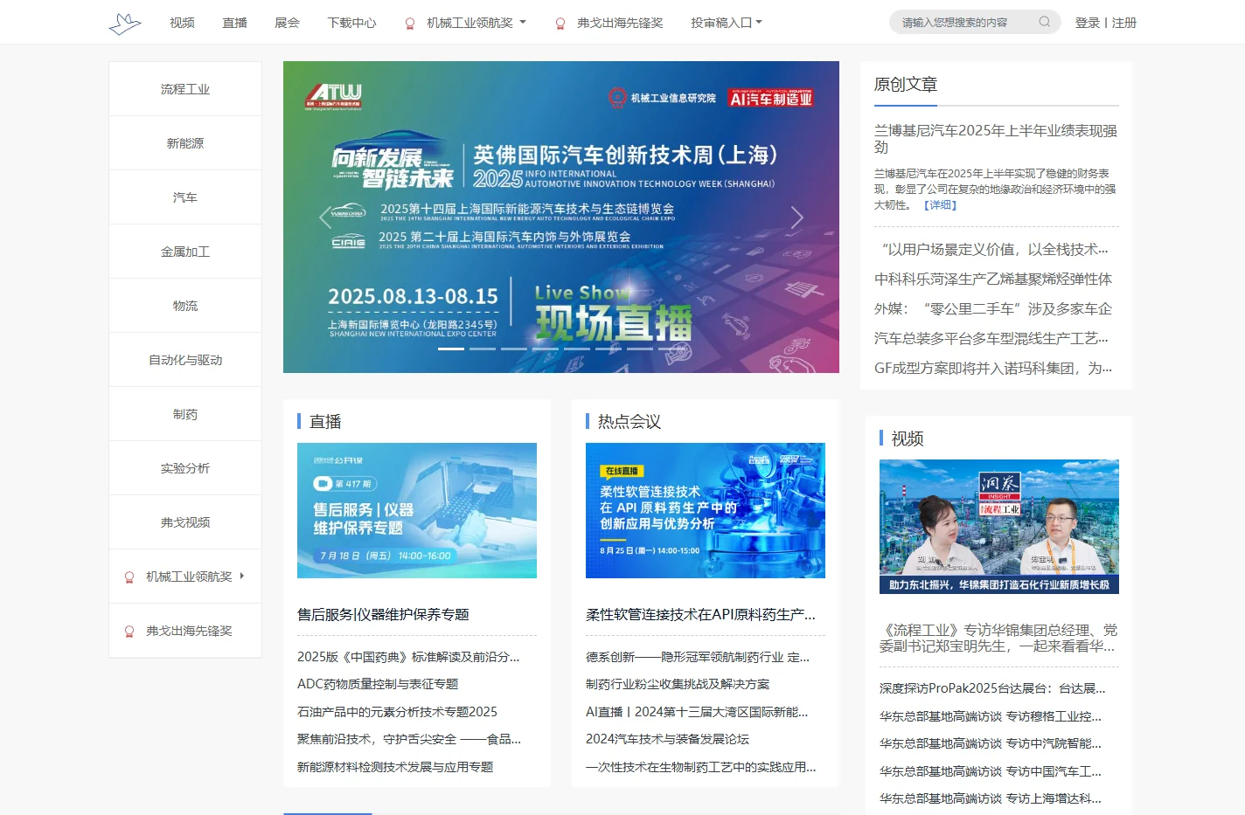Viewport: 1245px width, 815px height.
Task: Open article 中科科乐菏泽生产乙烯基聚烯烃弹性体
Action: pos(993,280)
